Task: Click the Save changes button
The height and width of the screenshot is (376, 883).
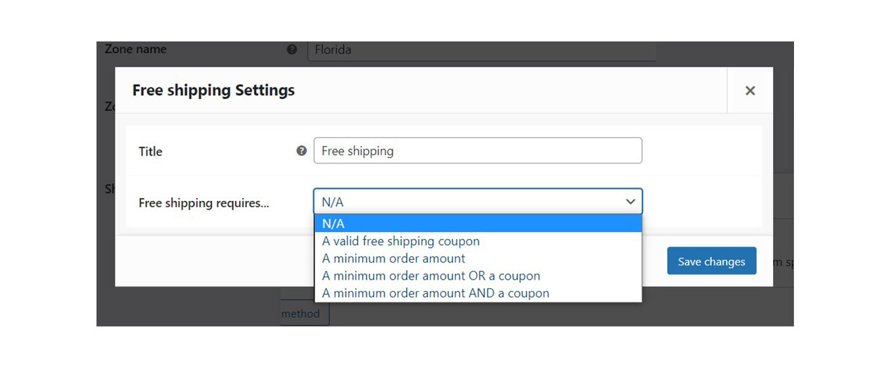Action: tap(712, 261)
